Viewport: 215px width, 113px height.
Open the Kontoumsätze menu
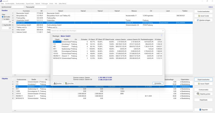pyautogui.click(x=20, y=3)
